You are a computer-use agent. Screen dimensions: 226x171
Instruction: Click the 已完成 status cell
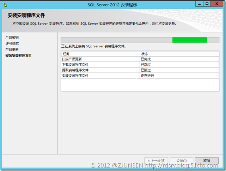(179, 59)
